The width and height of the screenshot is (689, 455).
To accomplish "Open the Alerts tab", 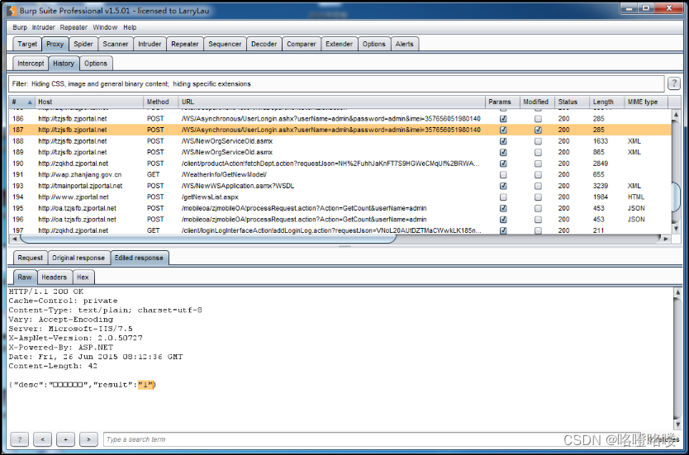I will [404, 44].
